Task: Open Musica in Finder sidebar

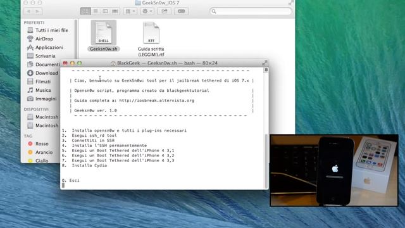Action: [x=39, y=90]
